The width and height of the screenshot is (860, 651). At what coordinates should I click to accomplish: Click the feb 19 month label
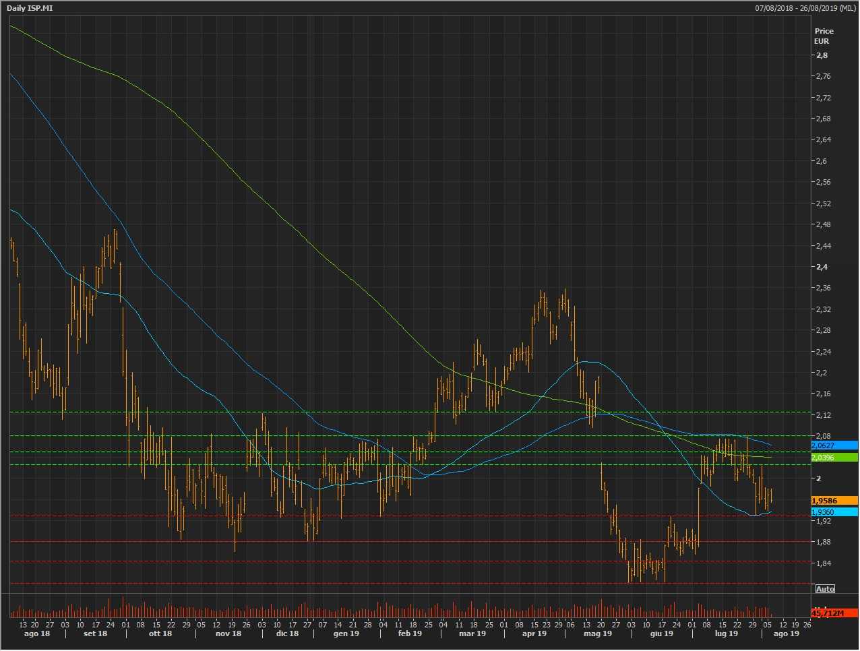click(410, 633)
